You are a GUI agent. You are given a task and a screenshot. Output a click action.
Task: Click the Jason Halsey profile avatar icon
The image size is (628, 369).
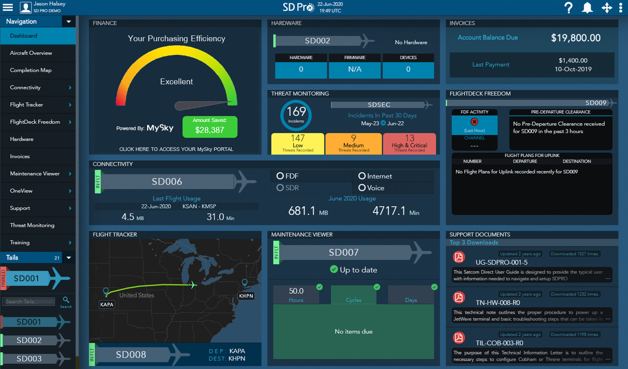(26, 7)
